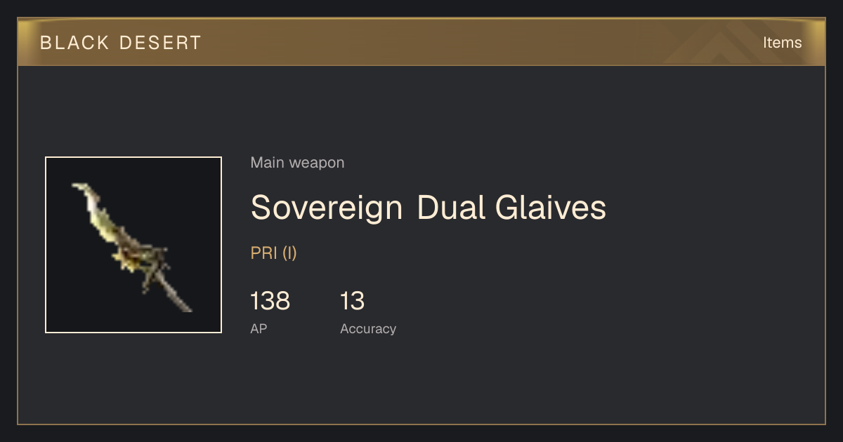Select the PRI (I) enhancement level

click(x=274, y=253)
